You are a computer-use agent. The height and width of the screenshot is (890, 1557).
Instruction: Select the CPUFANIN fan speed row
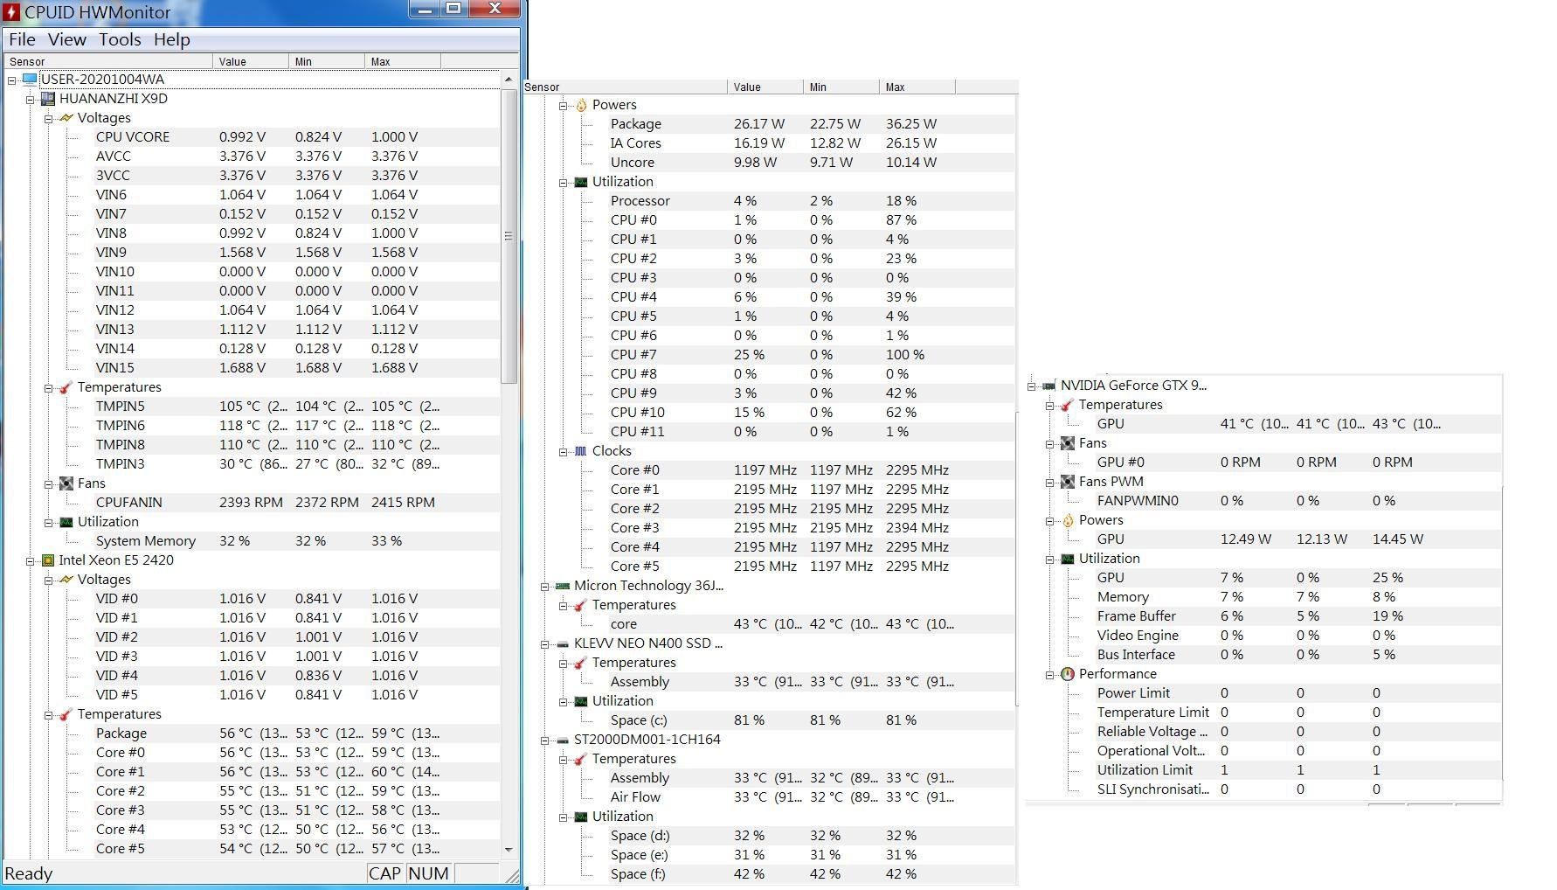(128, 503)
